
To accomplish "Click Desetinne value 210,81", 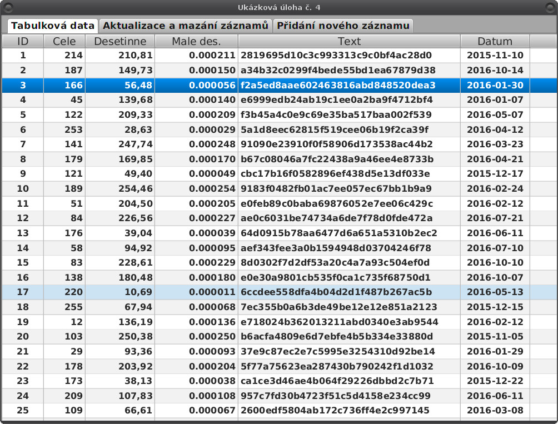I will pos(120,56).
